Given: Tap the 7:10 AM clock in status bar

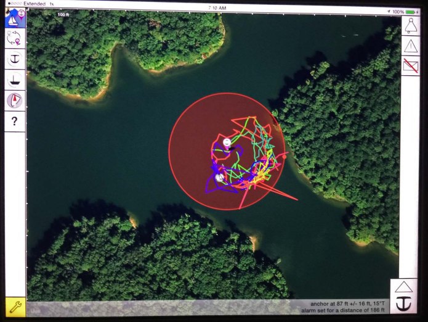Looking at the screenshot, I should coord(217,8).
